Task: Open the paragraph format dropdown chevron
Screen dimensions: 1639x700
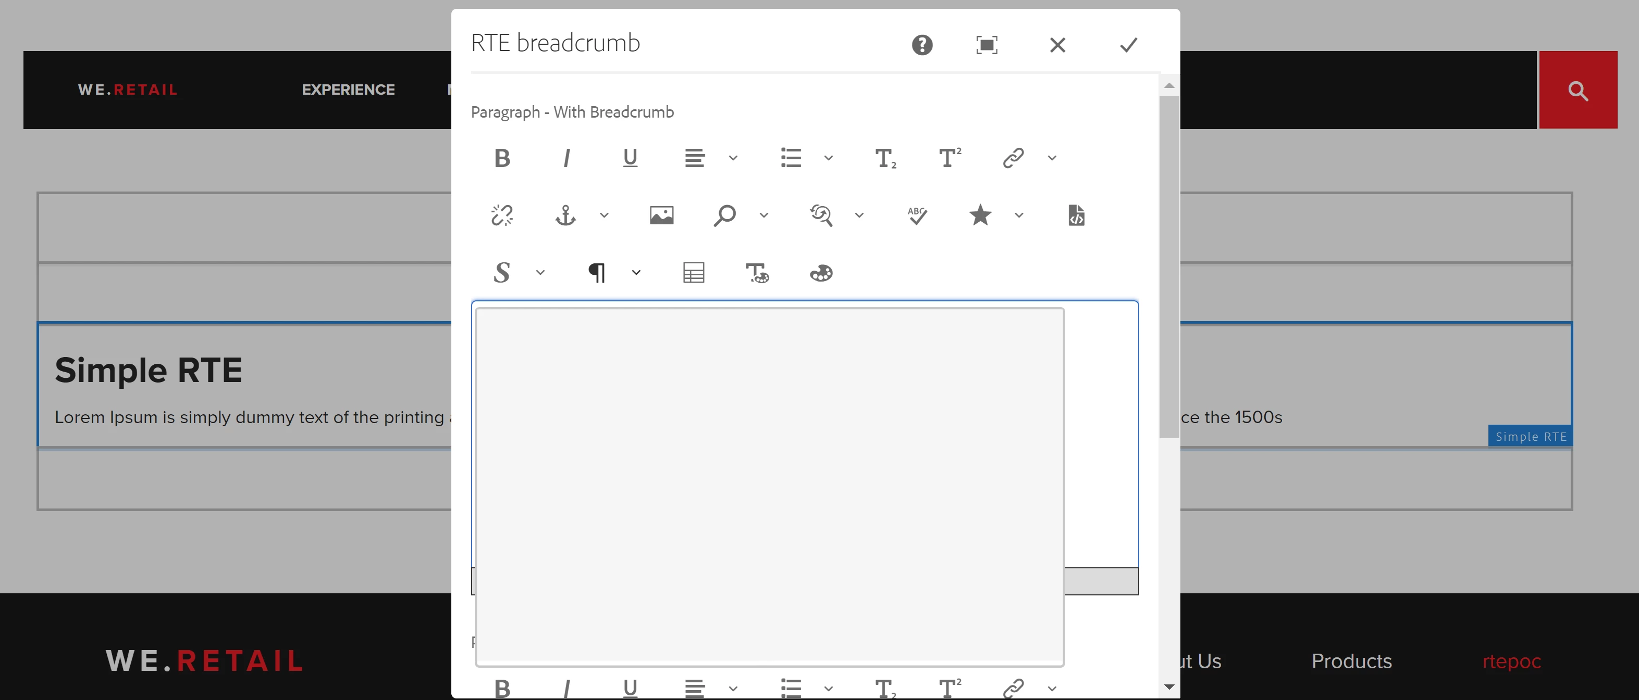Action: tap(636, 273)
